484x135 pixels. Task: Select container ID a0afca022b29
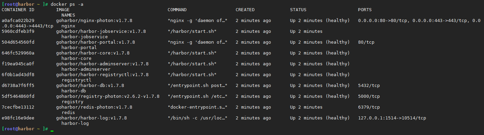[18, 21]
